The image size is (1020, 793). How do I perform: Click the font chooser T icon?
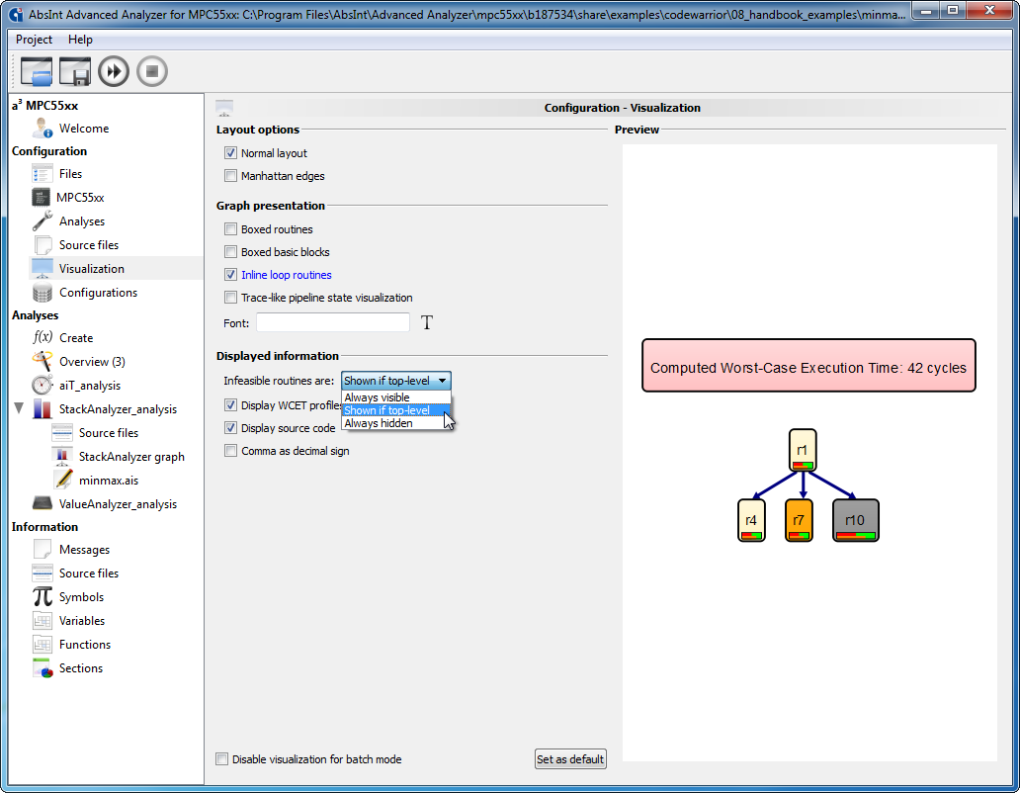(x=427, y=322)
